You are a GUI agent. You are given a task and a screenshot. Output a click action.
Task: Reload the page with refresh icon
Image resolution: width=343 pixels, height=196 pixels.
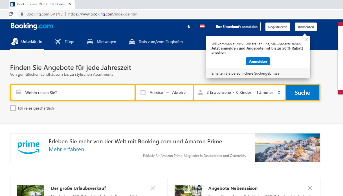(x=11, y=14)
